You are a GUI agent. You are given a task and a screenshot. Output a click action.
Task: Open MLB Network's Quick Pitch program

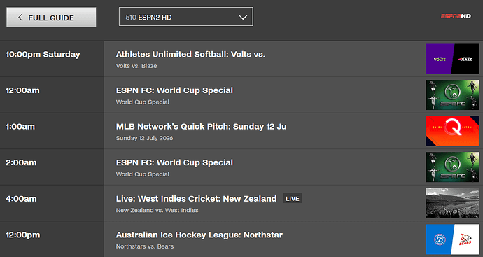pos(201,126)
